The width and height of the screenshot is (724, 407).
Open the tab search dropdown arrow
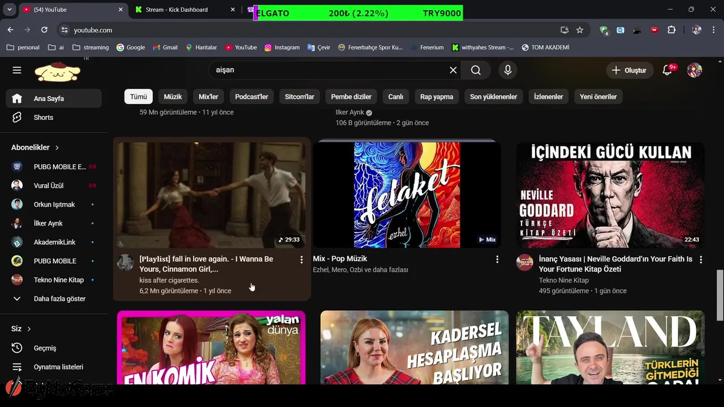click(x=10, y=10)
